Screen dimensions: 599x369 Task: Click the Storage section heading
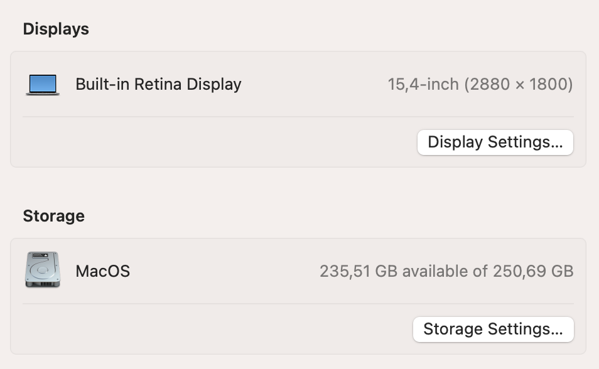(x=53, y=216)
